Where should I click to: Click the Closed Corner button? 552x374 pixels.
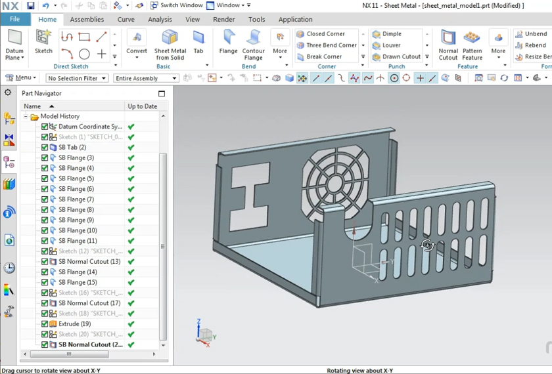[325, 34]
